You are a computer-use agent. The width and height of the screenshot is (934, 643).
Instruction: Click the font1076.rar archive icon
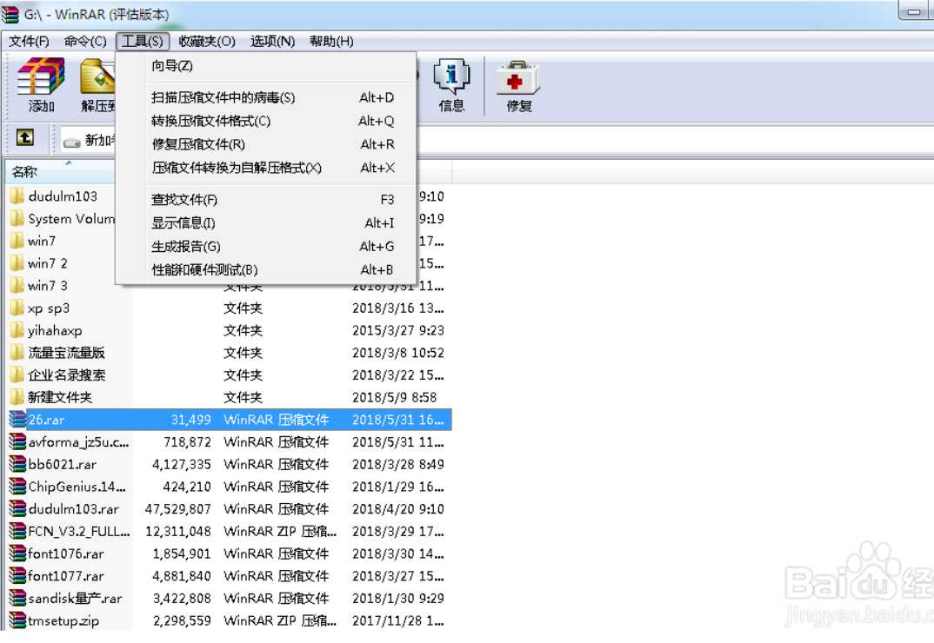[x=18, y=554]
